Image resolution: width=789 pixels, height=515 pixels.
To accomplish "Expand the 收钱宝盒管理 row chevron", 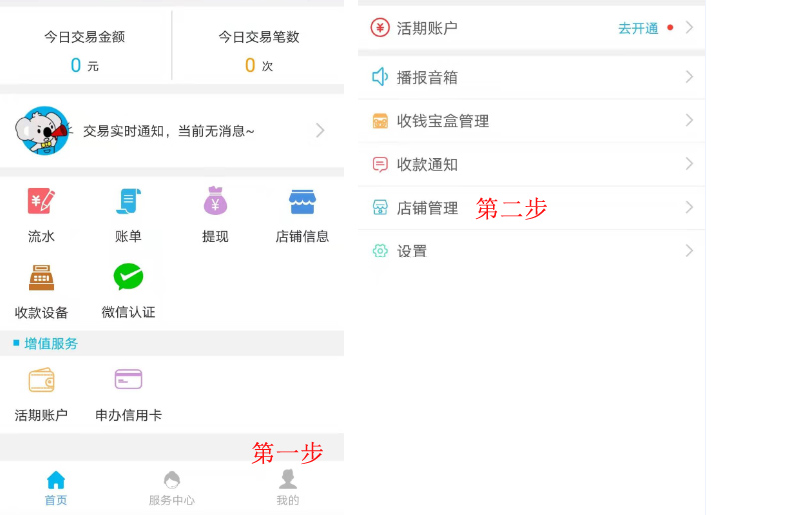I will coord(689,121).
